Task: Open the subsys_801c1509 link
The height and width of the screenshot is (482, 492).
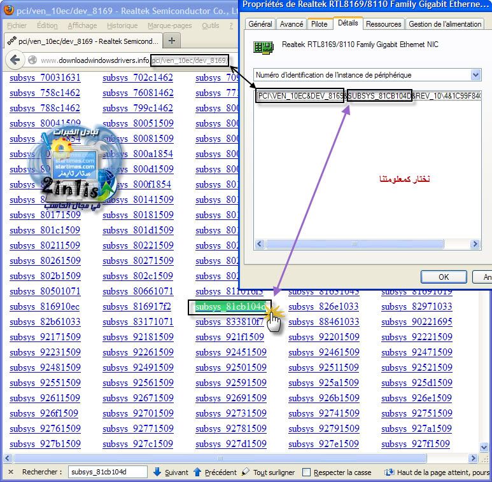Action: [x=45, y=230]
